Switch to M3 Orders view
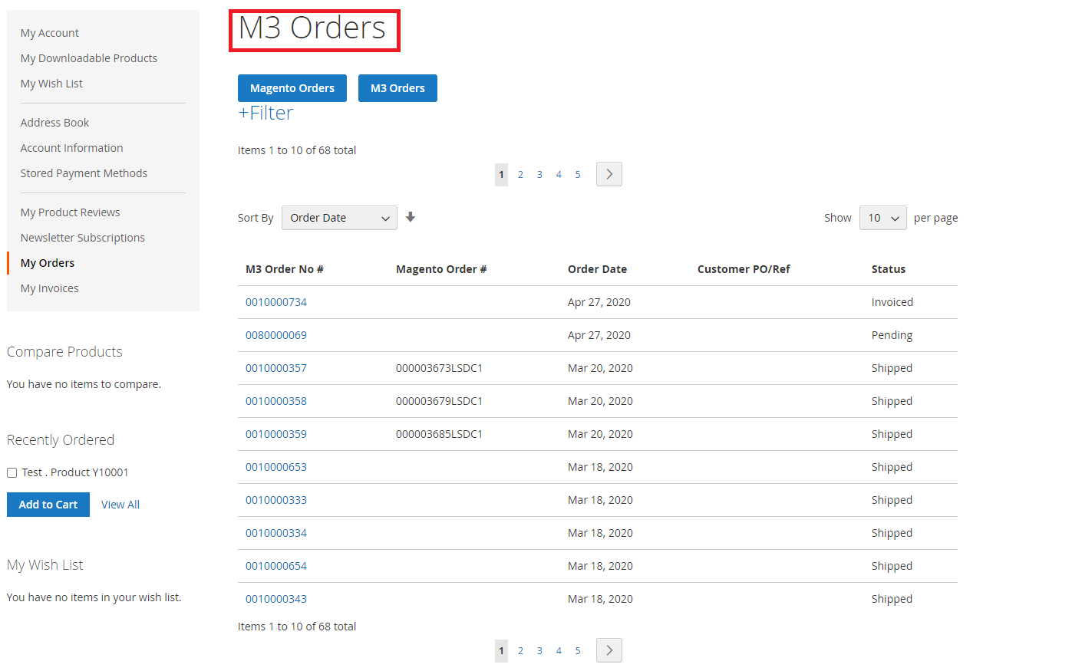 [397, 88]
